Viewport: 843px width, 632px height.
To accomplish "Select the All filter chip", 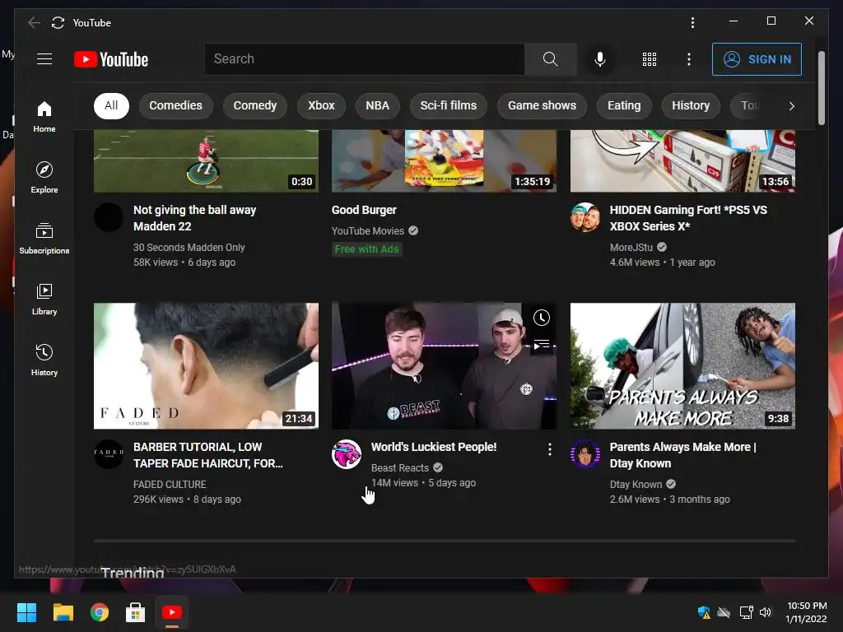I will click(x=111, y=106).
